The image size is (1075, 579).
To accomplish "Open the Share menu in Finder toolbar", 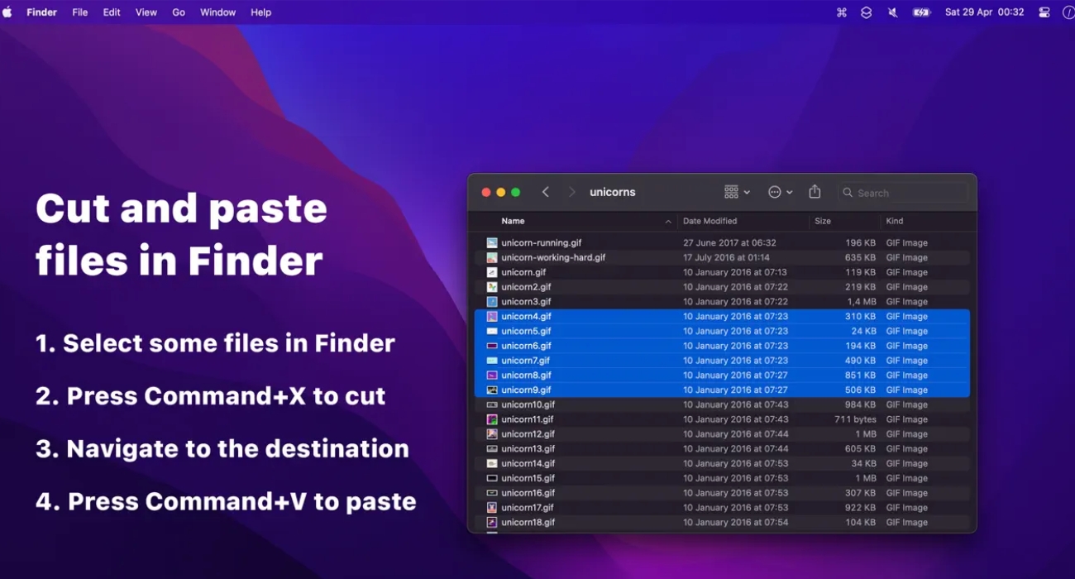I will tap(815, 191).
